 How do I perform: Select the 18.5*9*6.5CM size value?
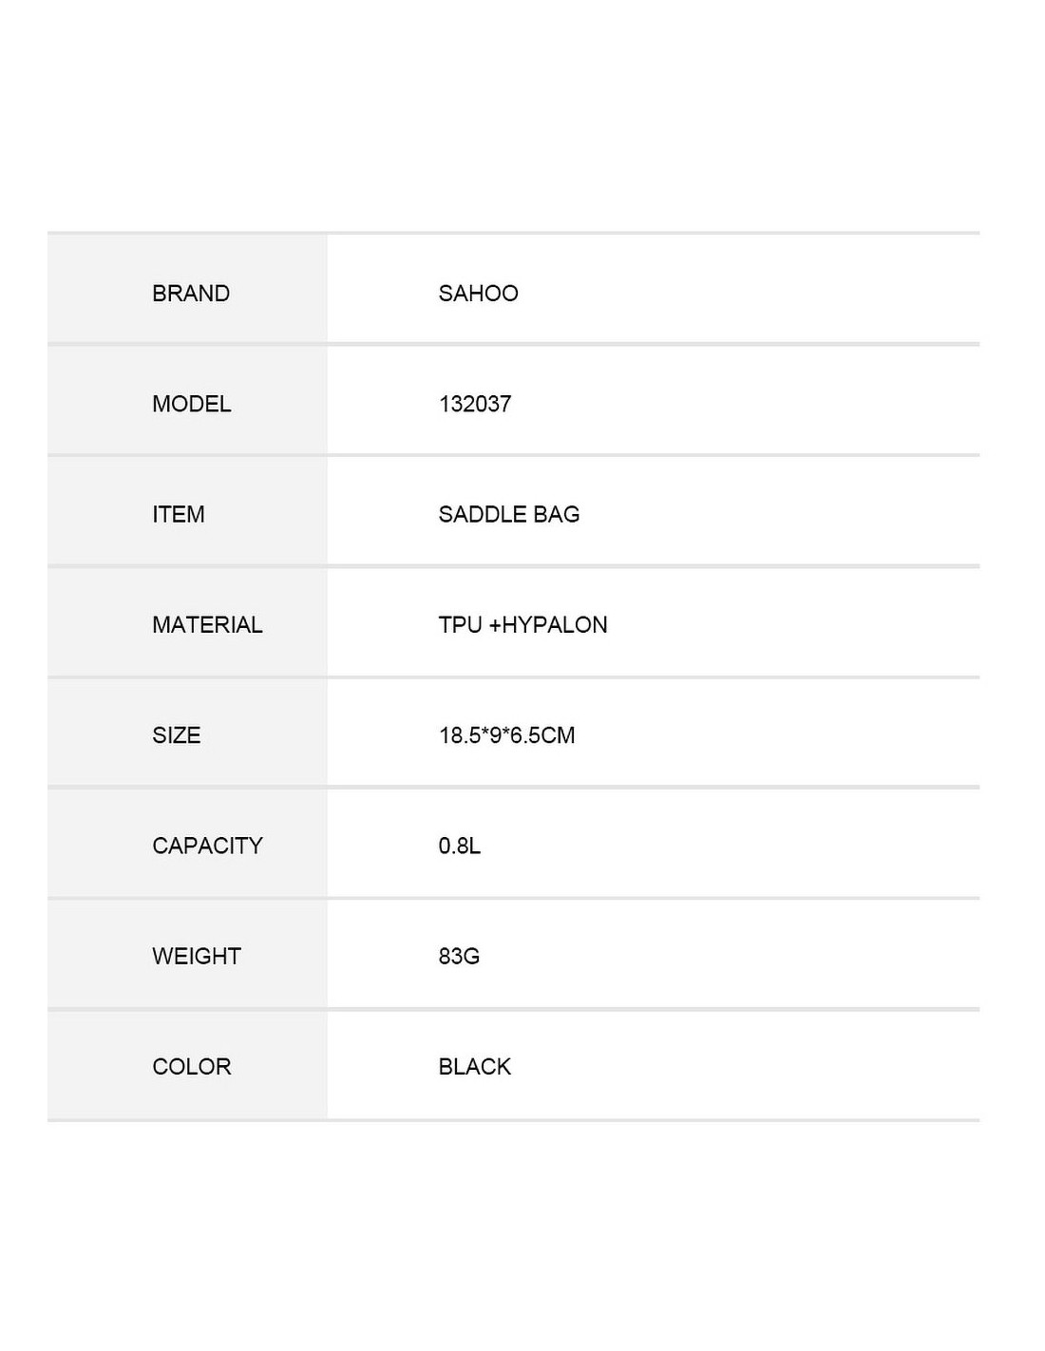coord(506,735)
